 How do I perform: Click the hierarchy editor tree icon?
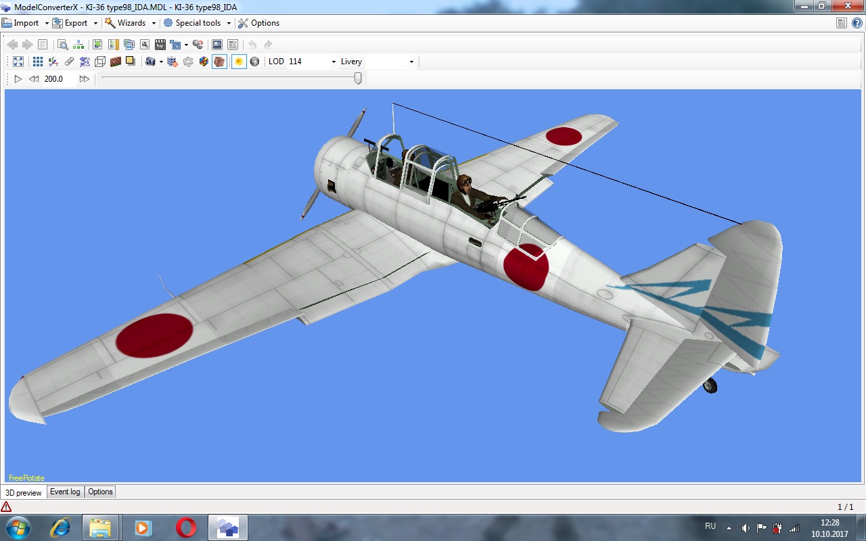tap(79, 45)
